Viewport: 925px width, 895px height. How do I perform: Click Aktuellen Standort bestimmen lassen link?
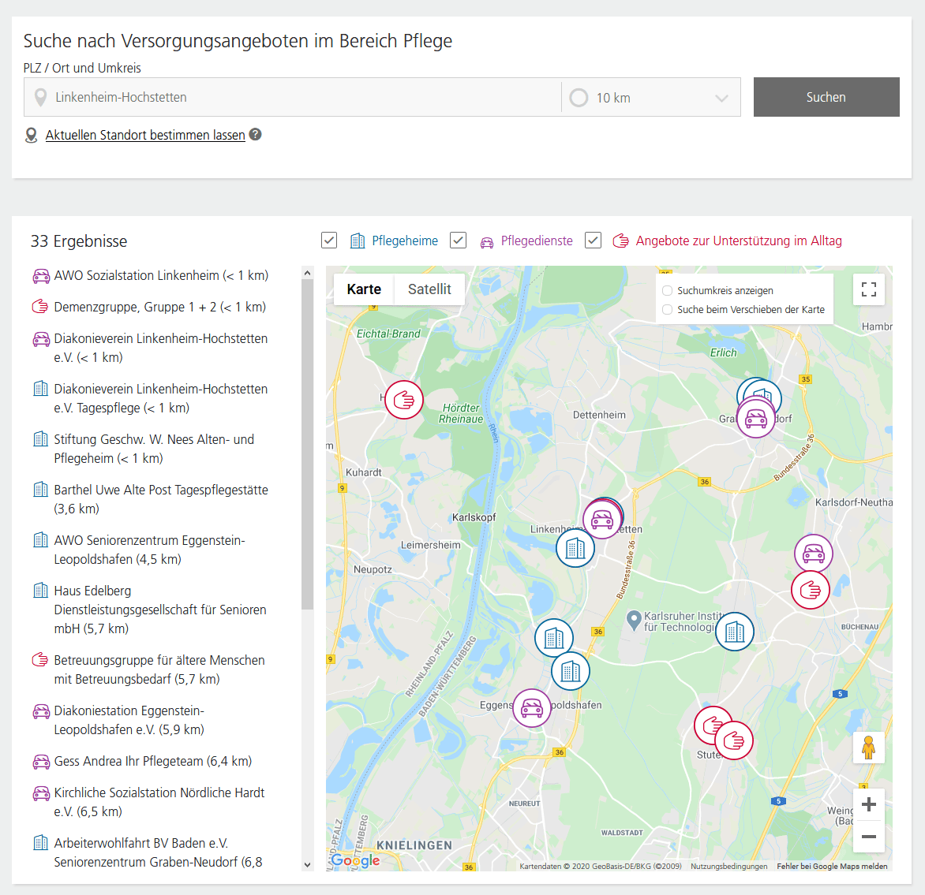[145, 135]
